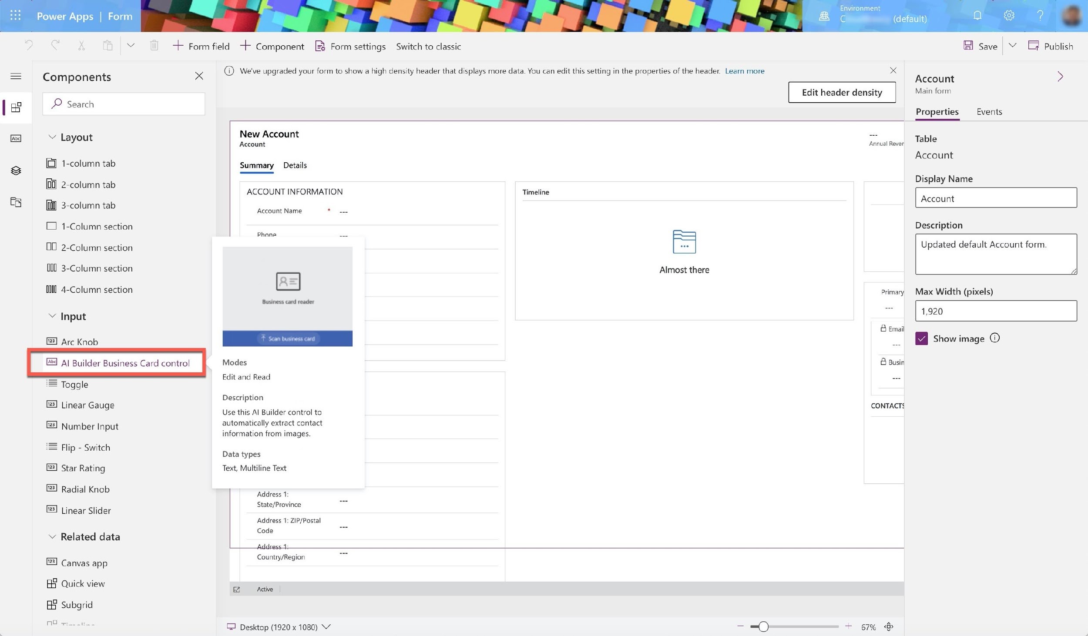Viewport: 1088px width, 636px height.
Task: Click the Paste clipboard icon
Action: (107, 45)
